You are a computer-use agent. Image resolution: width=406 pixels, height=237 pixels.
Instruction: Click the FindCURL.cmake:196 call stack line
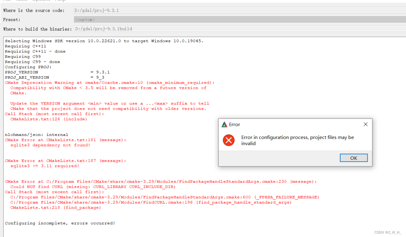[x=151, y=202]
